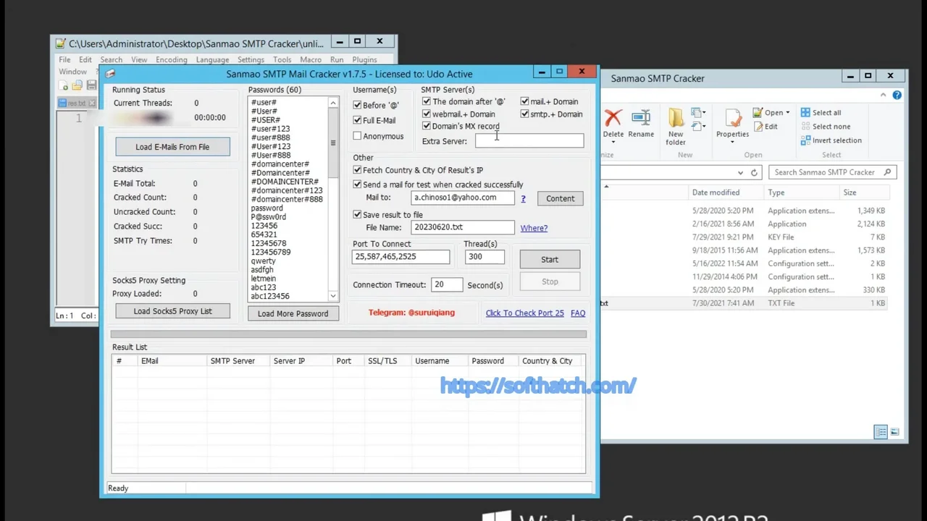Click the passwords list scroll-down arrow

(333, 295)
